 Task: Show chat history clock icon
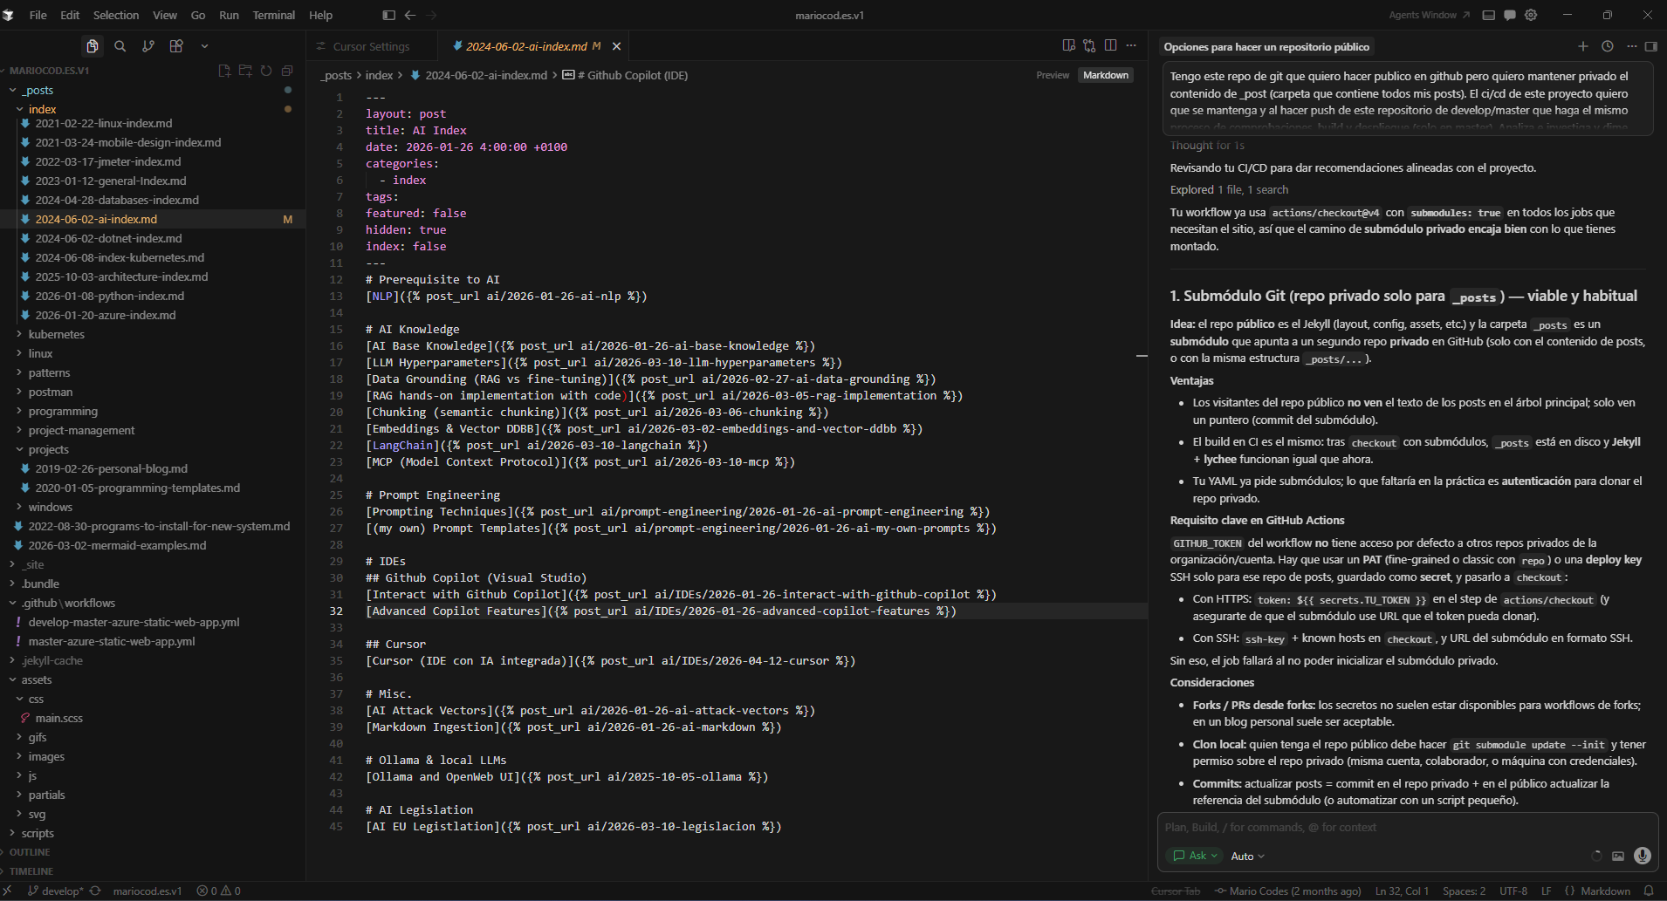(x=1608, y=46)
